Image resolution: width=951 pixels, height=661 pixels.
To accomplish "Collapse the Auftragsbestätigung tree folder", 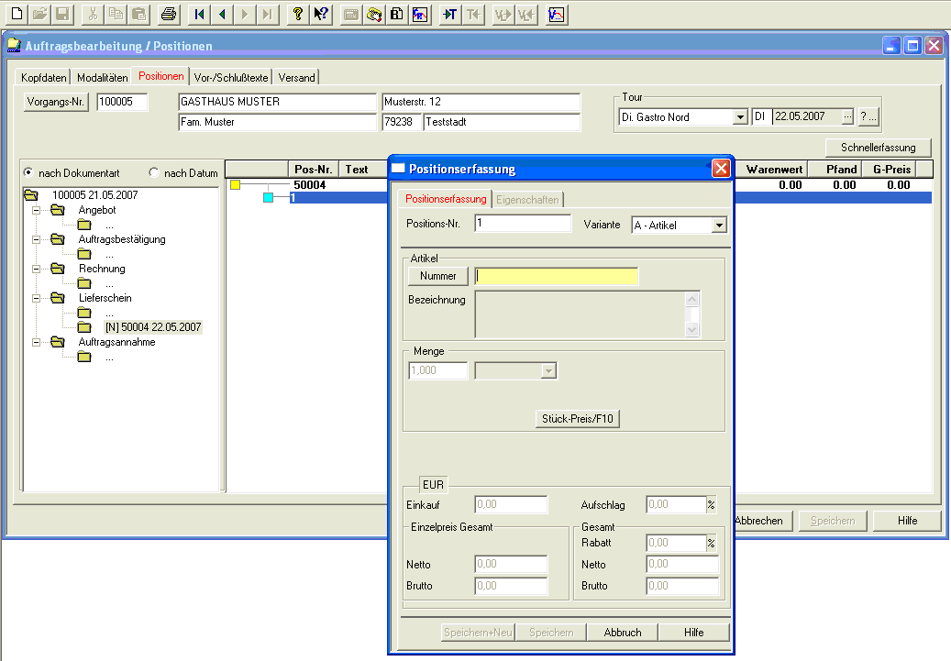I will click(x=37, y=239).
